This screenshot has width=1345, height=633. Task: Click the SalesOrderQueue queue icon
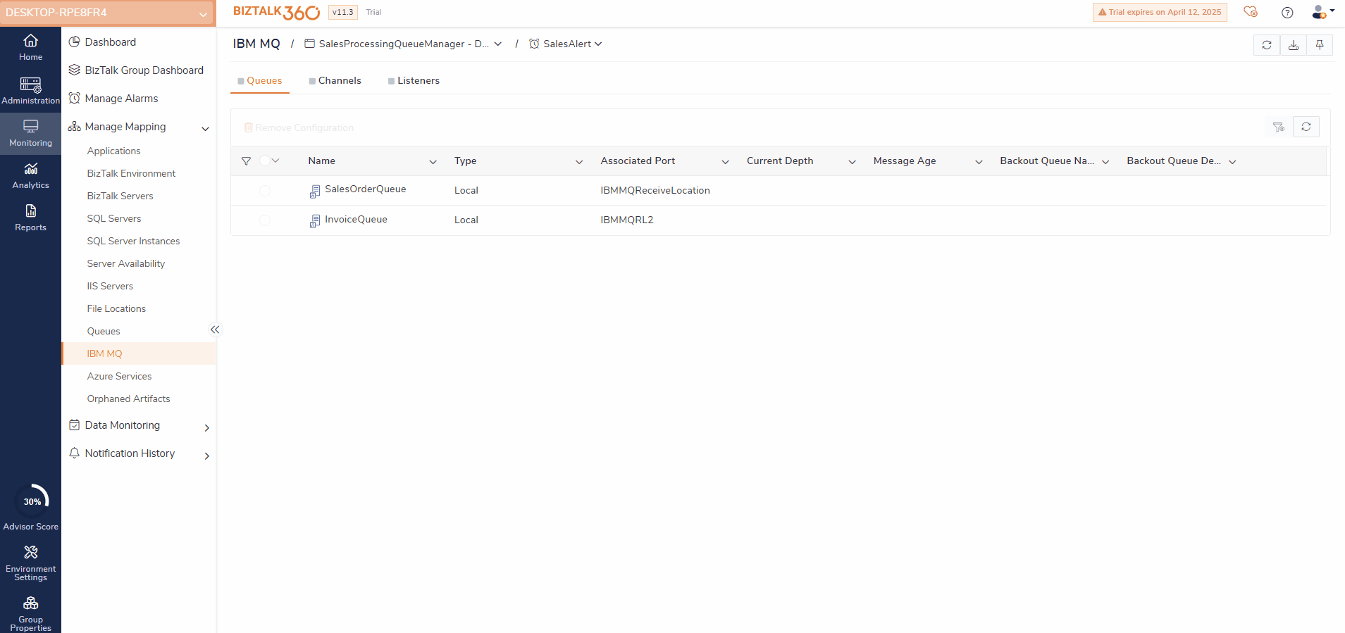pyautogui.click(x=315, y=191)
